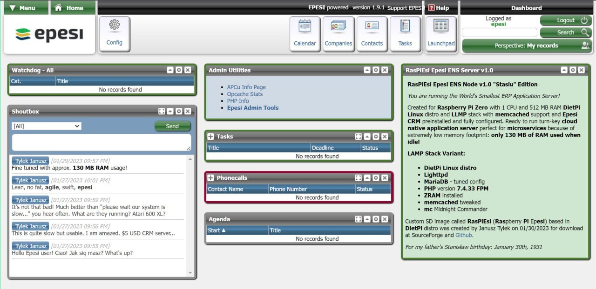Open the Companies module
The width and height of the screenshot is (596, 289).
click(x=339, y=33)
